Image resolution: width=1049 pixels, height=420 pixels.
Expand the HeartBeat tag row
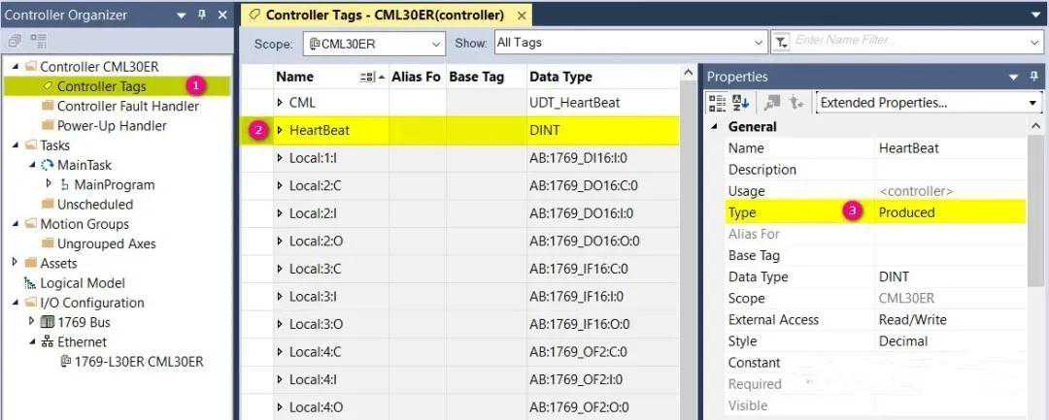[281, 130]
